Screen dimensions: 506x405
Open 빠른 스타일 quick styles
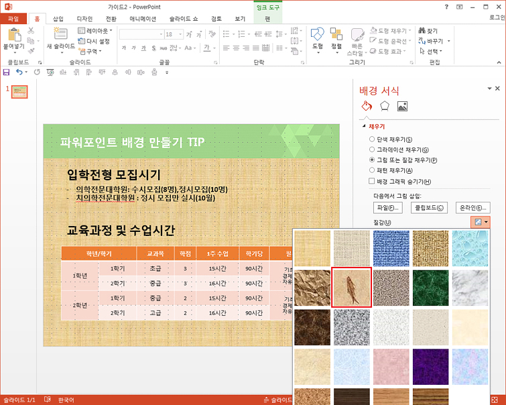coord(357,42)
